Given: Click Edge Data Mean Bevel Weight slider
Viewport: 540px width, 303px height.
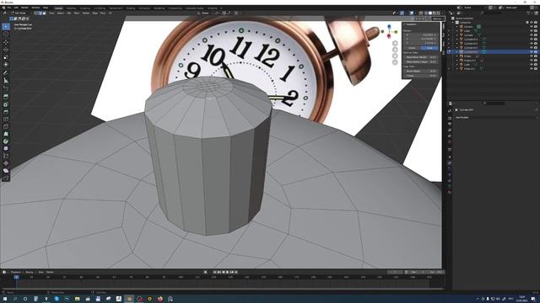Looking at the screenshot, I should click(420, 71).
